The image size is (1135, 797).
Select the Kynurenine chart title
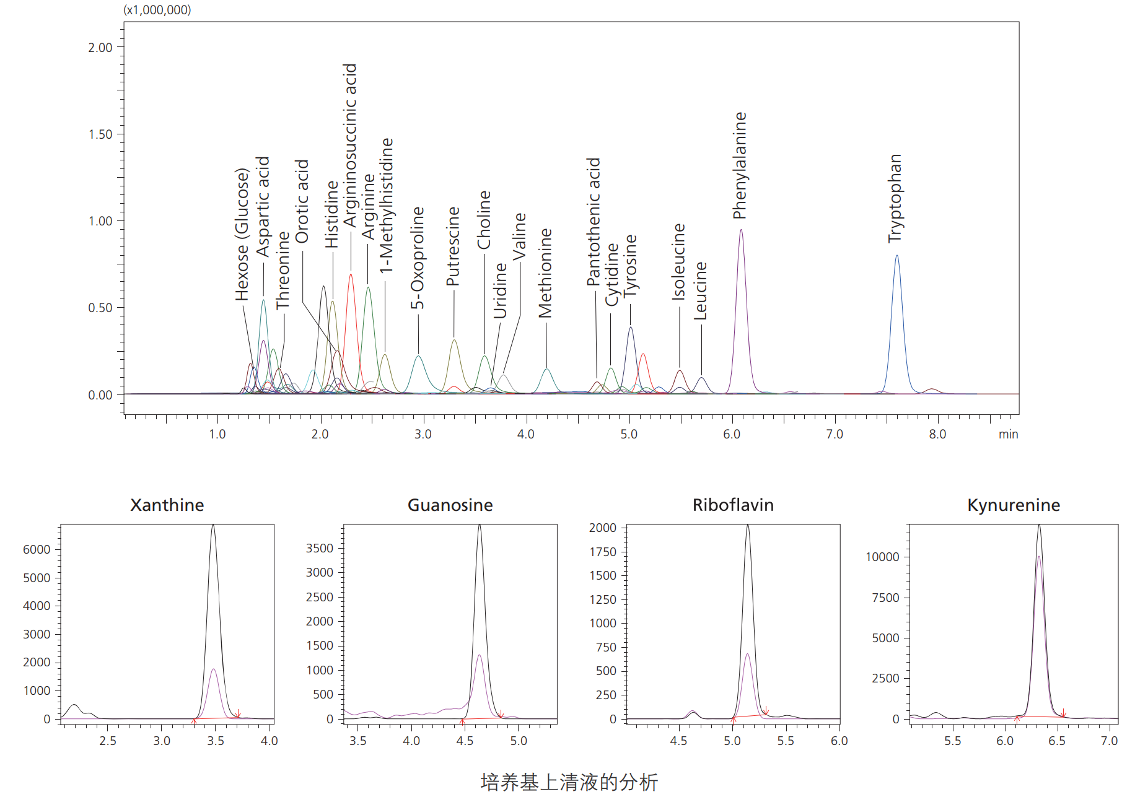click(1014, 505)
